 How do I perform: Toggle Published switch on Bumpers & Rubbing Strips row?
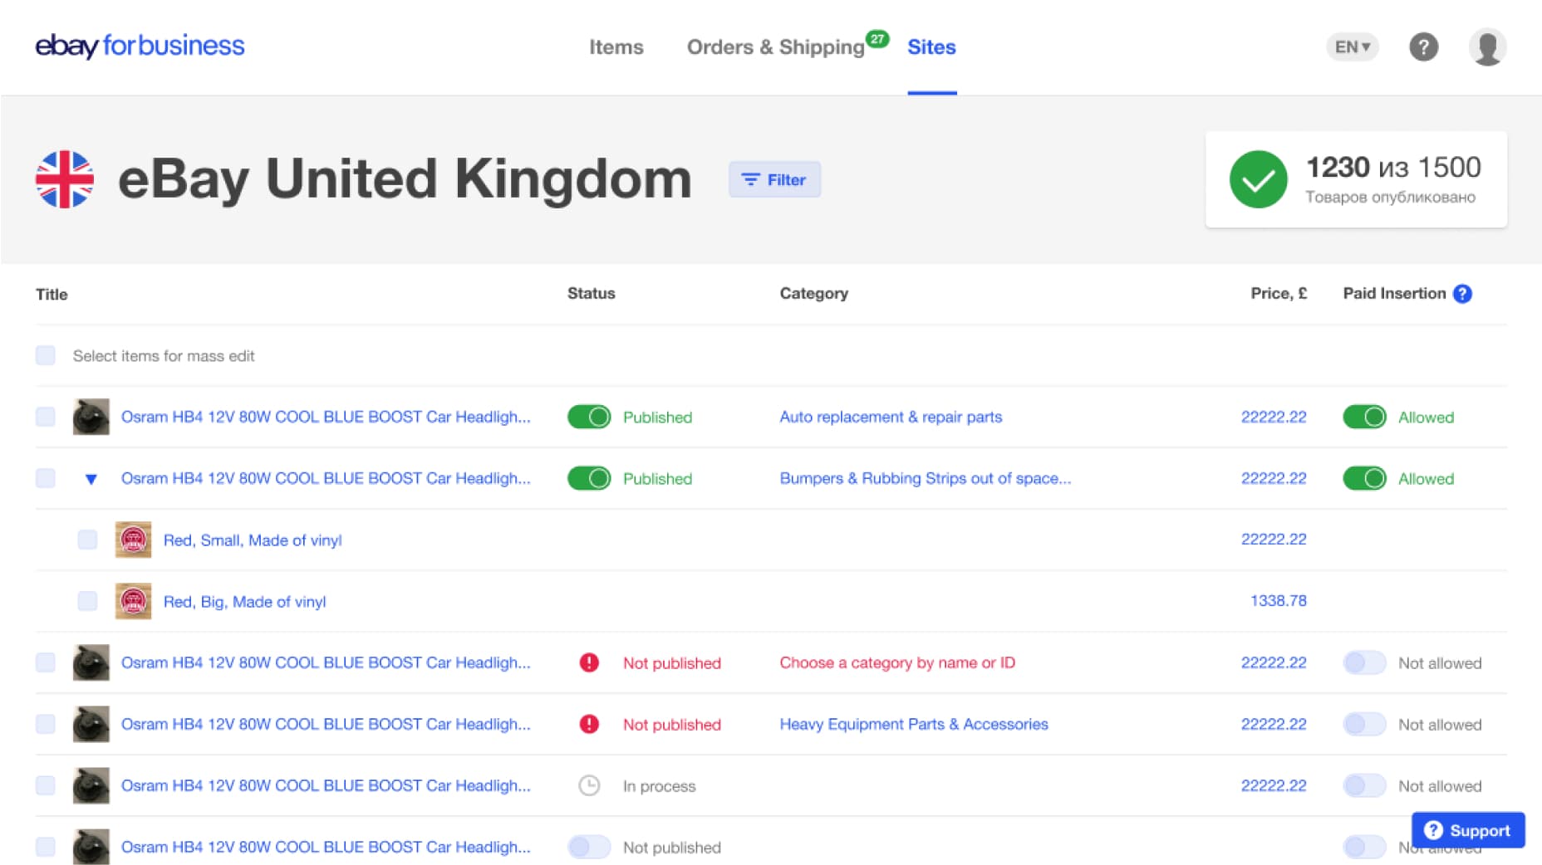click(x=589, y=478)
